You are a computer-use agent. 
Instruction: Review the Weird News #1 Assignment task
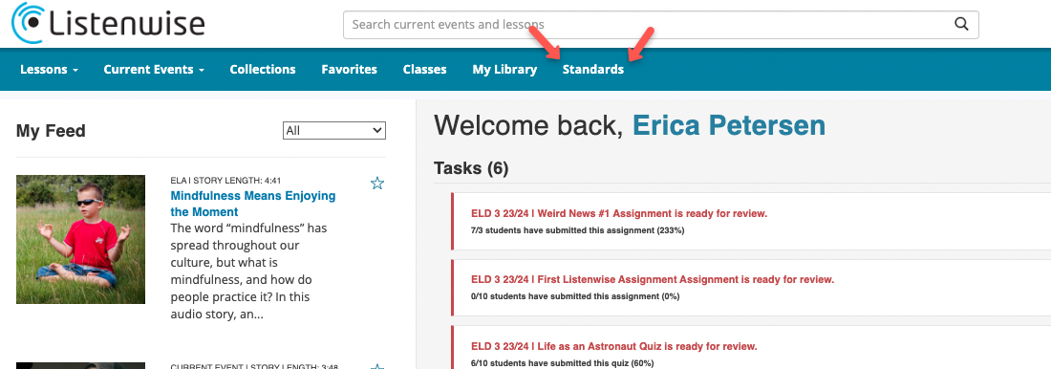click(x=619, y=213)
